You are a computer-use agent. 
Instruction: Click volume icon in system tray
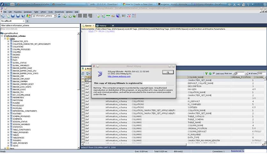[239, 4]
